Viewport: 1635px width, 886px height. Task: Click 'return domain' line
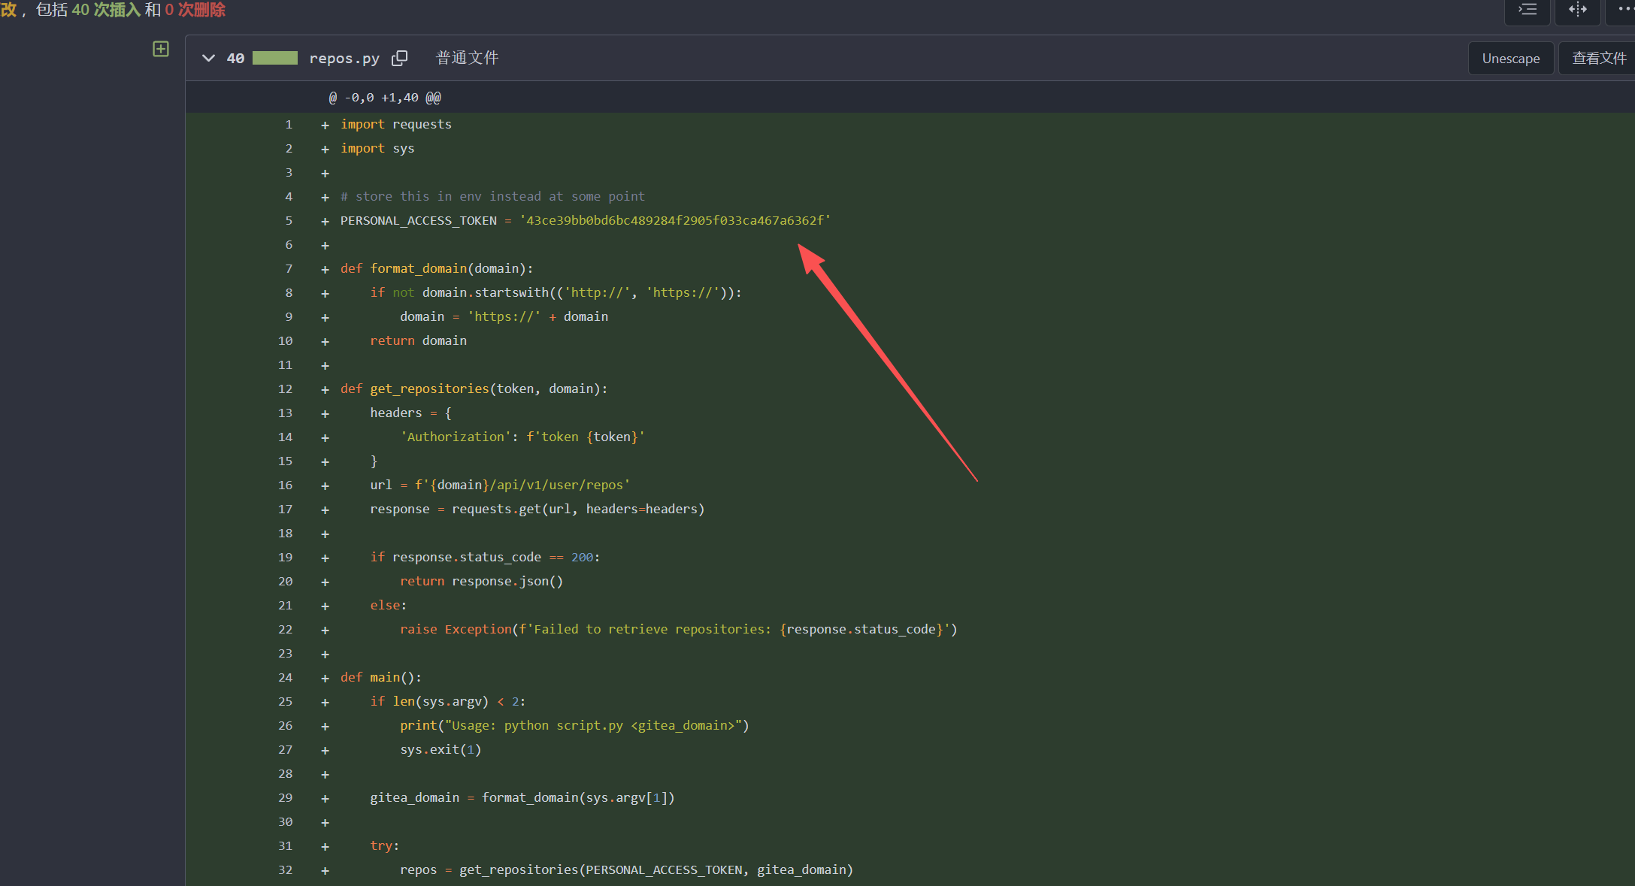pyautogui.click(x=418, y=340)
